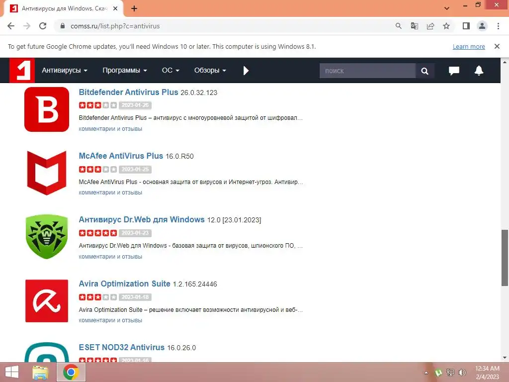This screenshot has width=509, height=382.
Task: Click the site lock security icon
Action: tap(63, 26)
